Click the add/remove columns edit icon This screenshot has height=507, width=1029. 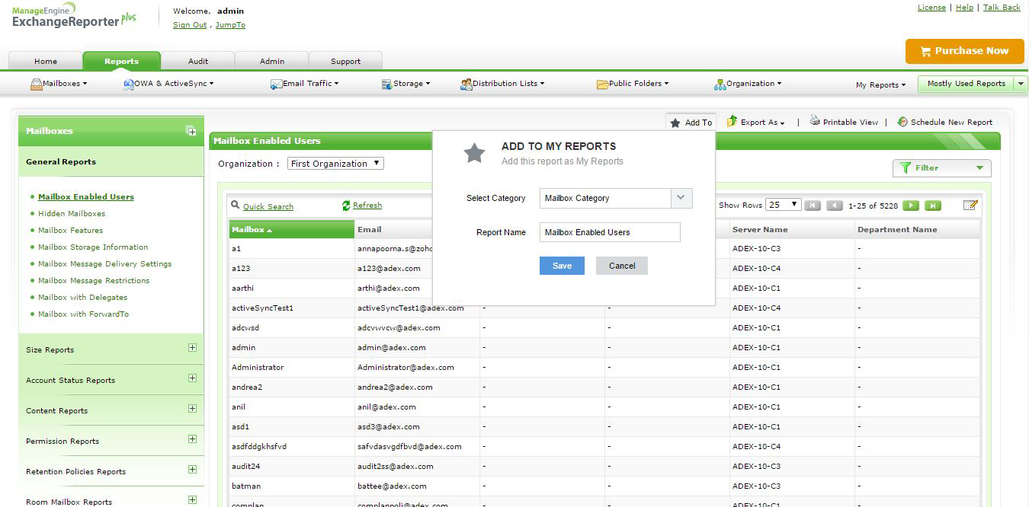(x=970, y=206)
